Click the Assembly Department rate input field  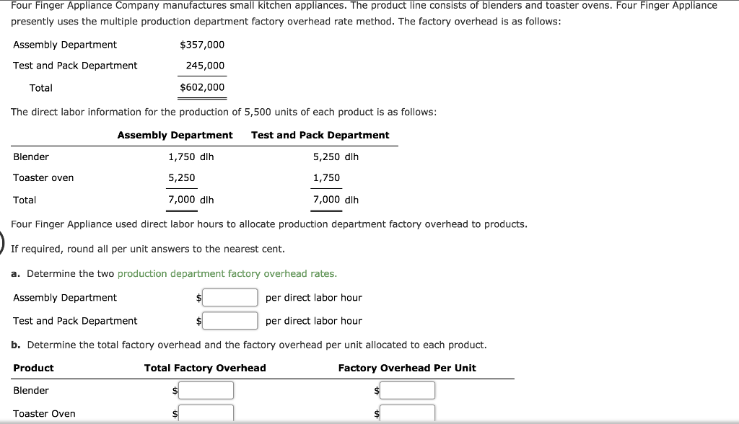click(x=229, y=297)
